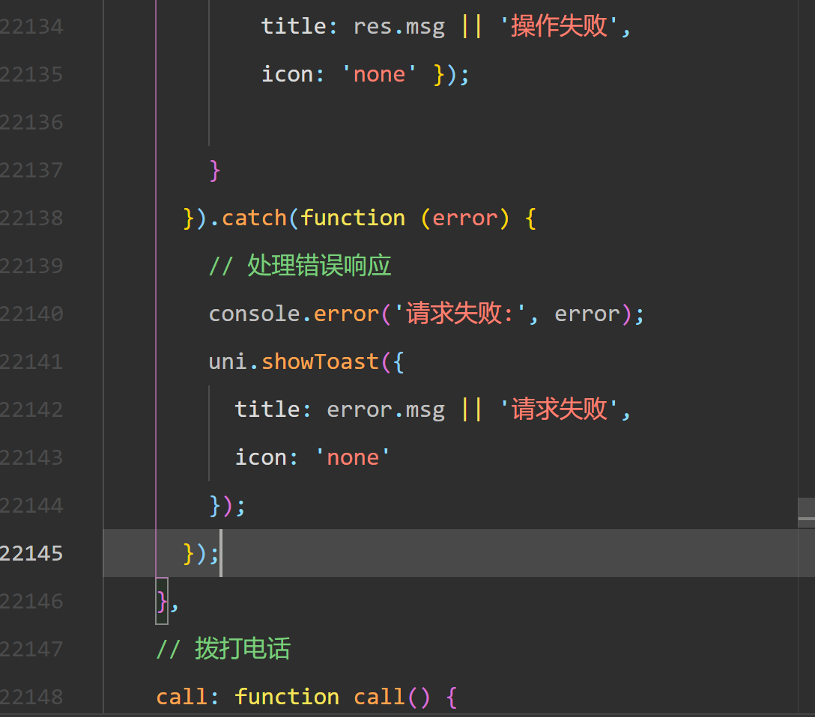Click the comment 处理错误响应
The width and height of the screenshot is (815, 717).
coord(300,266)
